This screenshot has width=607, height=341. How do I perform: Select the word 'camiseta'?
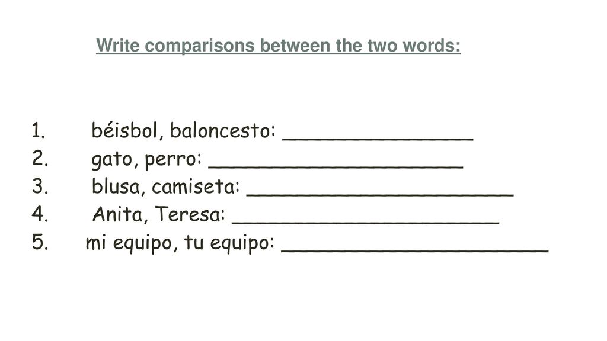coord(193,186)
